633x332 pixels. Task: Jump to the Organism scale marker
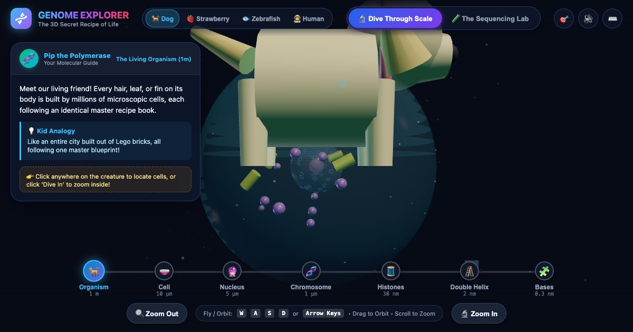(94, 271)
